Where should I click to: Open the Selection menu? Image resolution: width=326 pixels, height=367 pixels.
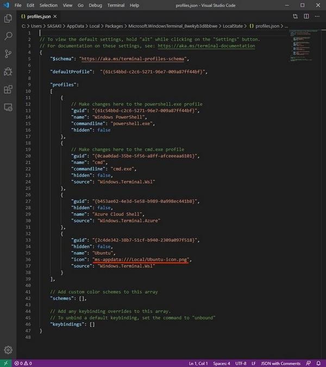[48, 5]
